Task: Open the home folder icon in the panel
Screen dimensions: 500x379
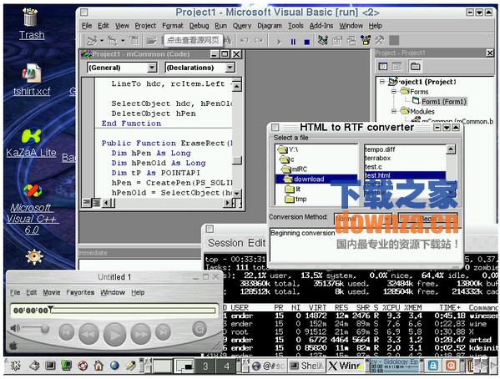Action: coord(98,366)
